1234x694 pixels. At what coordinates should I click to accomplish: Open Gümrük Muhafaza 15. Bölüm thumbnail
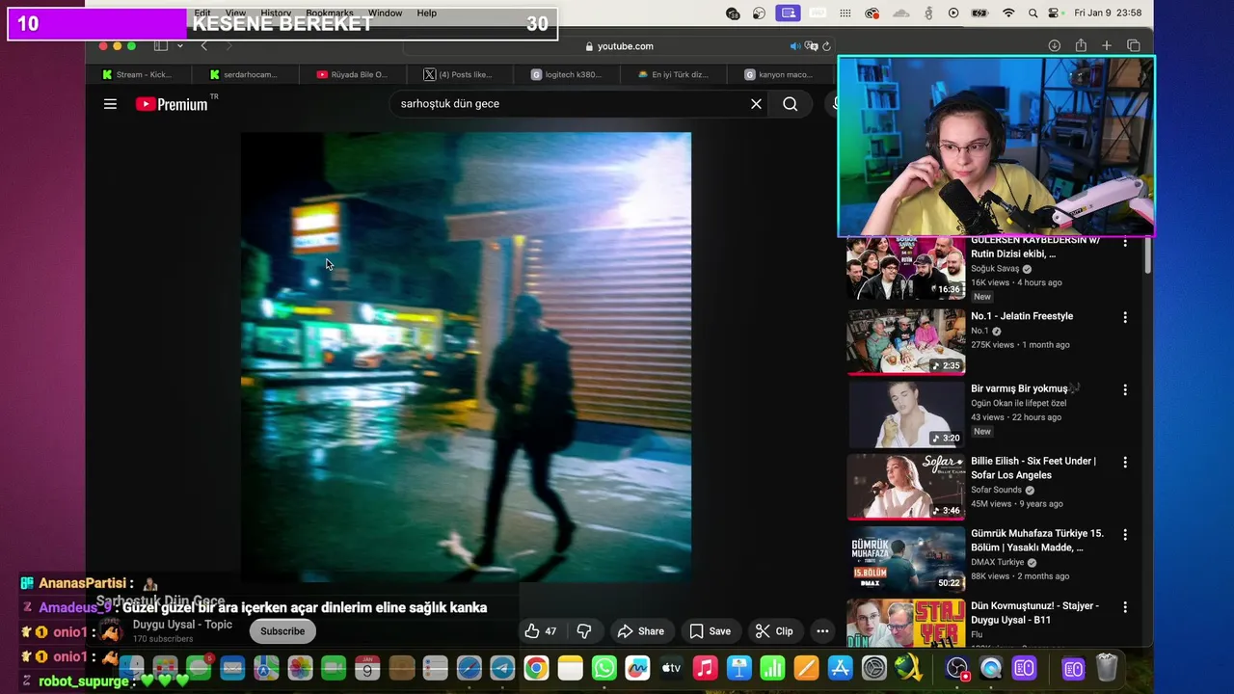[x=906, y=559]
